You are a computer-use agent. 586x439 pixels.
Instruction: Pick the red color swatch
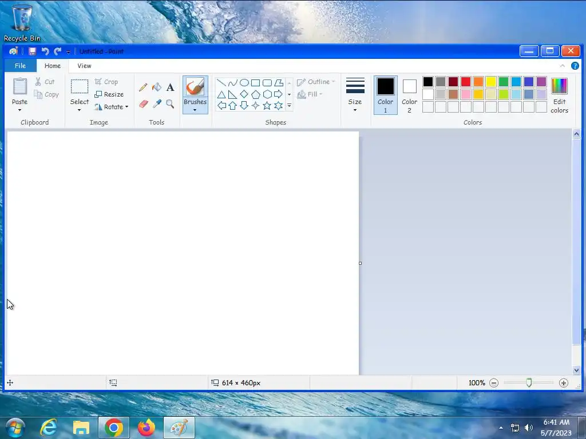tap(466, 82)
